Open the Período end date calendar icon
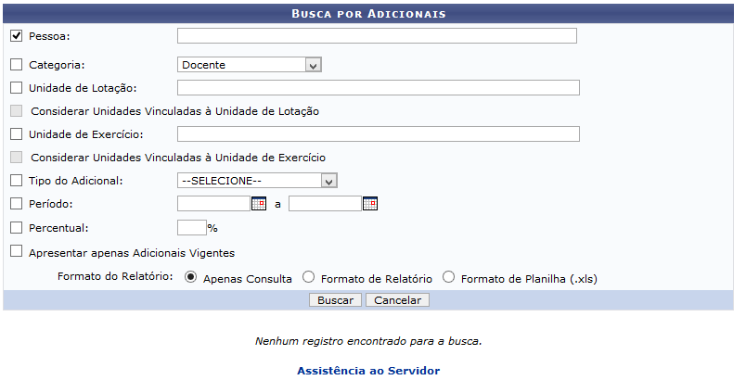746x380 pixels. (370, 204)
